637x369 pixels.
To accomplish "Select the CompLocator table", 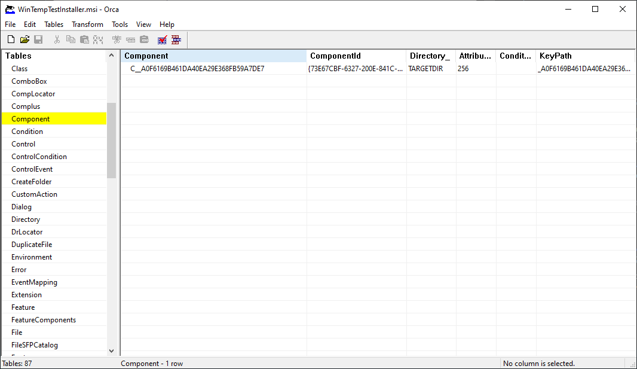I will point(54,94).
